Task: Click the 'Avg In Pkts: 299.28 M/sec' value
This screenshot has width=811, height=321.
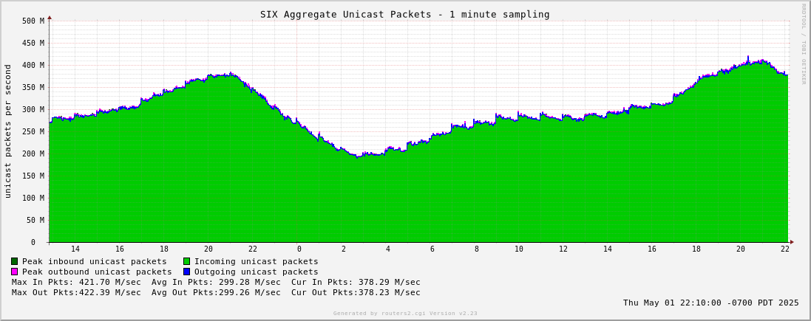Action: [216, 282]
